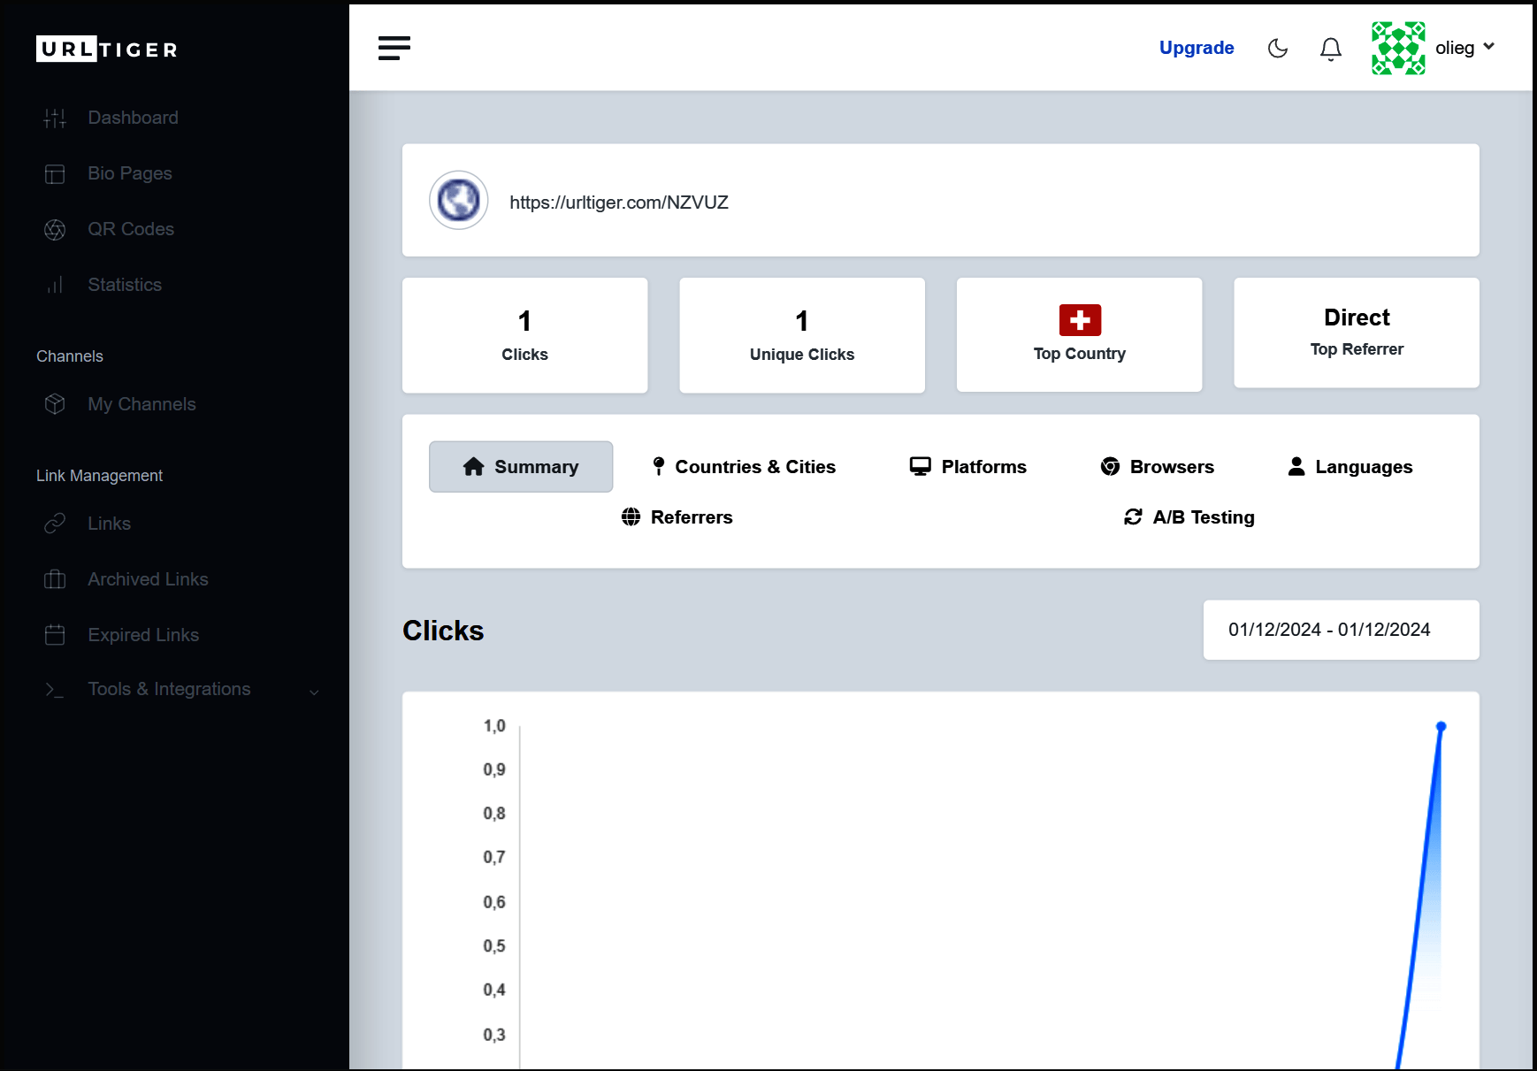The image size is (1537, 1071).
Task: Click the Direct Top Referrer card
Action: (x=1357, y=333)
